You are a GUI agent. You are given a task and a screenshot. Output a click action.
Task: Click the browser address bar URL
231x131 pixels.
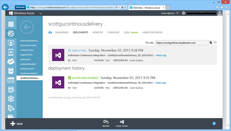72,7
